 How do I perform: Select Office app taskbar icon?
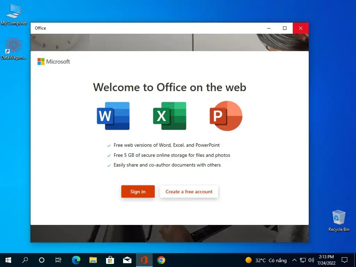tap(144, 260)
